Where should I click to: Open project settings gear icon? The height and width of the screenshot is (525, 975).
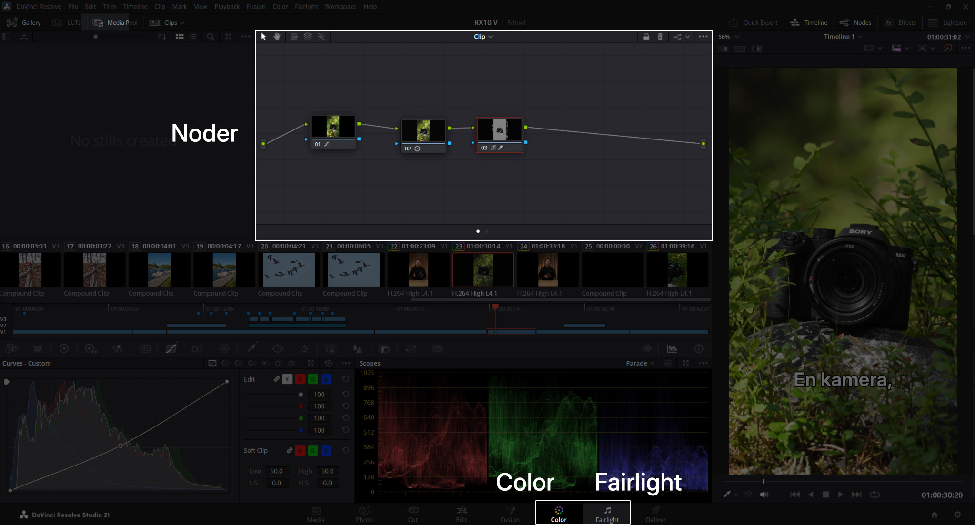[957, 515]
